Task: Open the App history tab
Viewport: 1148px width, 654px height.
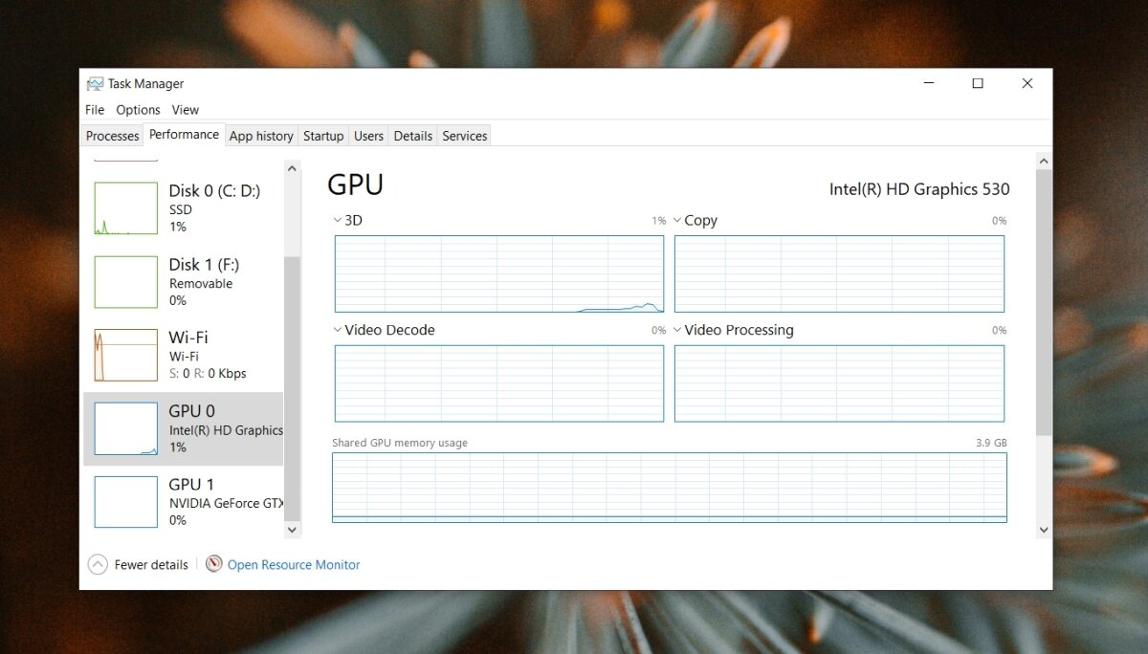Action: 260,136
